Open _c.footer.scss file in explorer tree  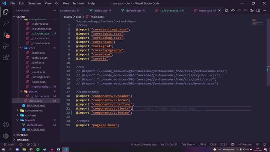(40, 34)
